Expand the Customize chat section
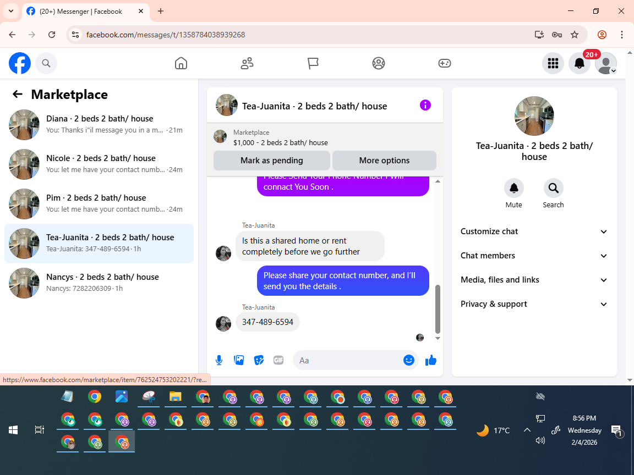 pos(534,231)
